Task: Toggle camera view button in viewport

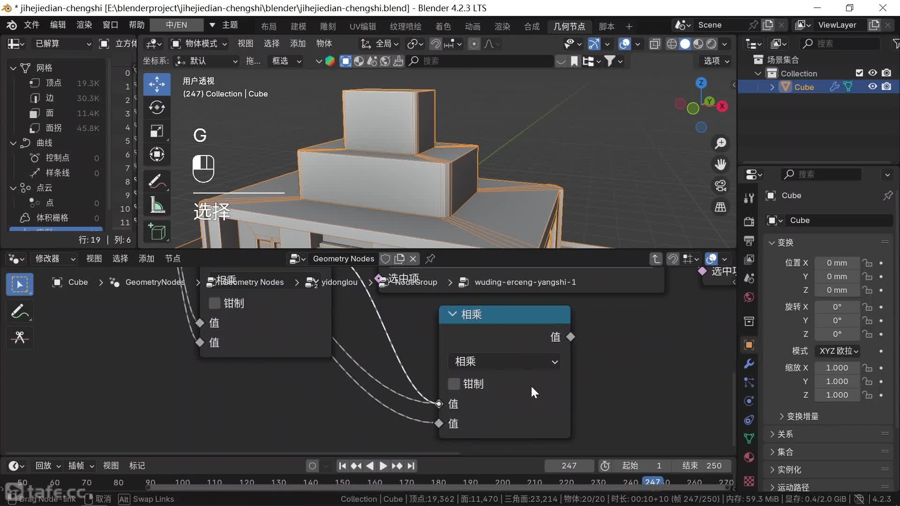Action: [x=720, y=186]
